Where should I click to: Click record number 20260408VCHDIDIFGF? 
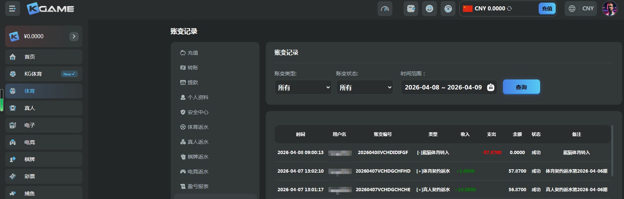click(x=383, y=153)
